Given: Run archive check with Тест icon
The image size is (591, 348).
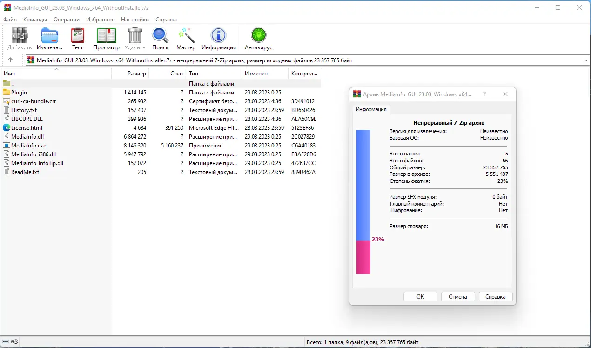Looking at the screenshot, I should click(77, 36).
